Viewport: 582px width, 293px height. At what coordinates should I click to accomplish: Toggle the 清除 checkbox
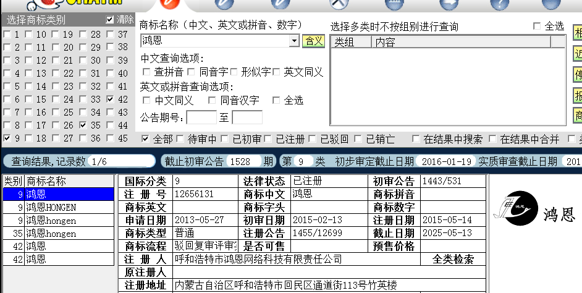[109, 20]
